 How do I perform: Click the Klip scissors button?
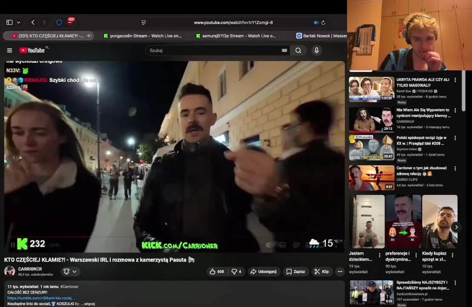[x=322, y=272]
